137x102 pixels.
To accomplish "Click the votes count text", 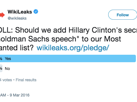I will pyautogui.click(x=6, y=80).
